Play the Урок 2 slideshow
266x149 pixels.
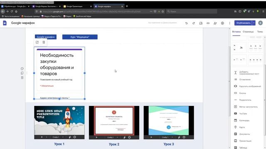[x=96, y=137]
